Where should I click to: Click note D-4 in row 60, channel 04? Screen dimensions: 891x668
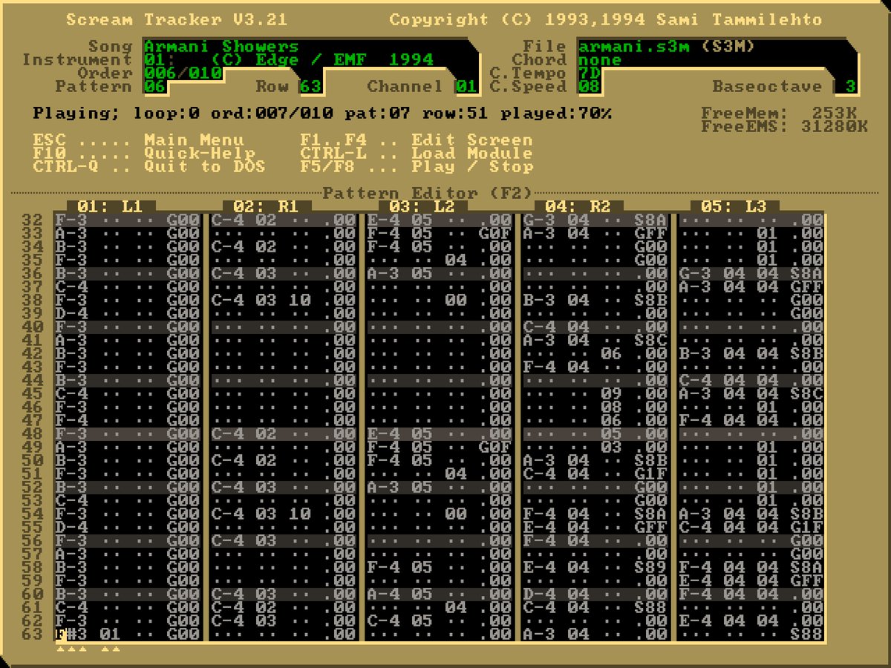pyautogui.click(x=539, y=594)
